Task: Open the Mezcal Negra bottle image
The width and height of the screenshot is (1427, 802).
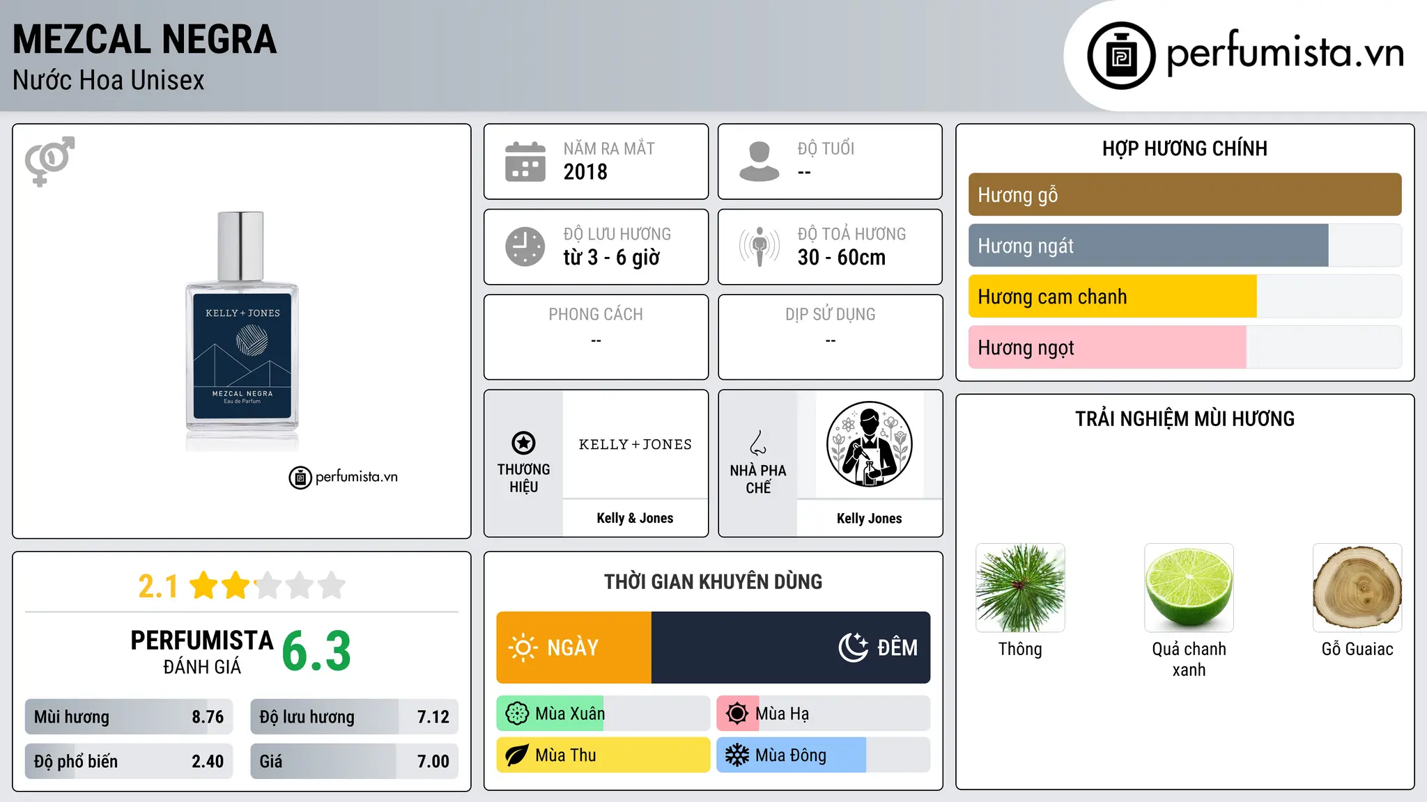Action: coord(242,331)
